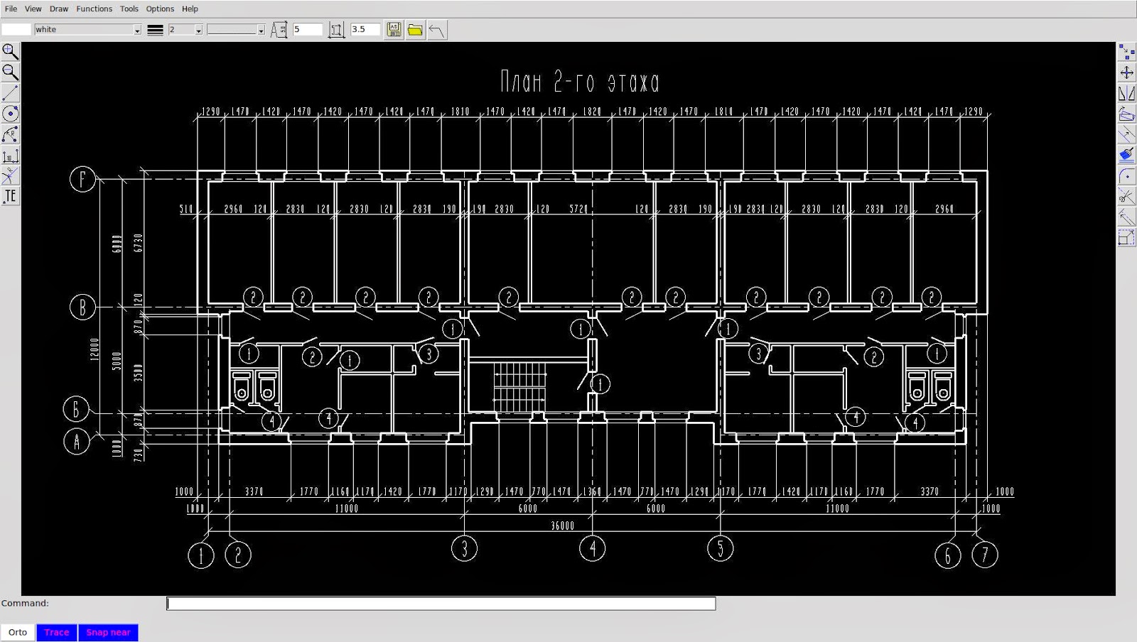This screenshot has width=1137, height=642.
Task: Click the 5720 dimension label
Action: click(578, 209)
